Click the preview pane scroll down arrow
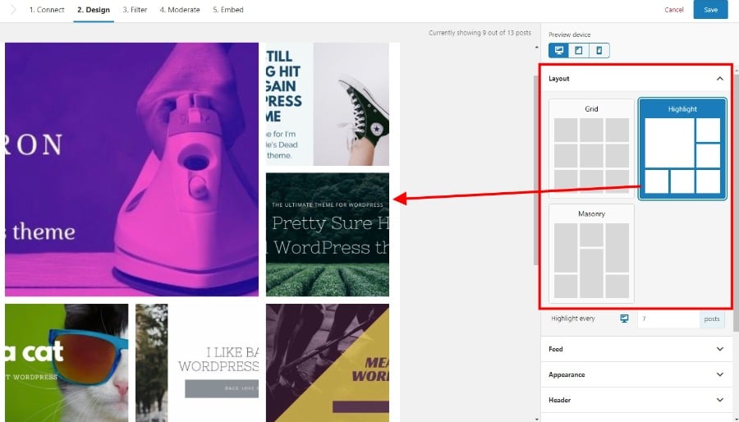Image resolution: width=739 pixels, height=422 pixels. click(536, 419)
